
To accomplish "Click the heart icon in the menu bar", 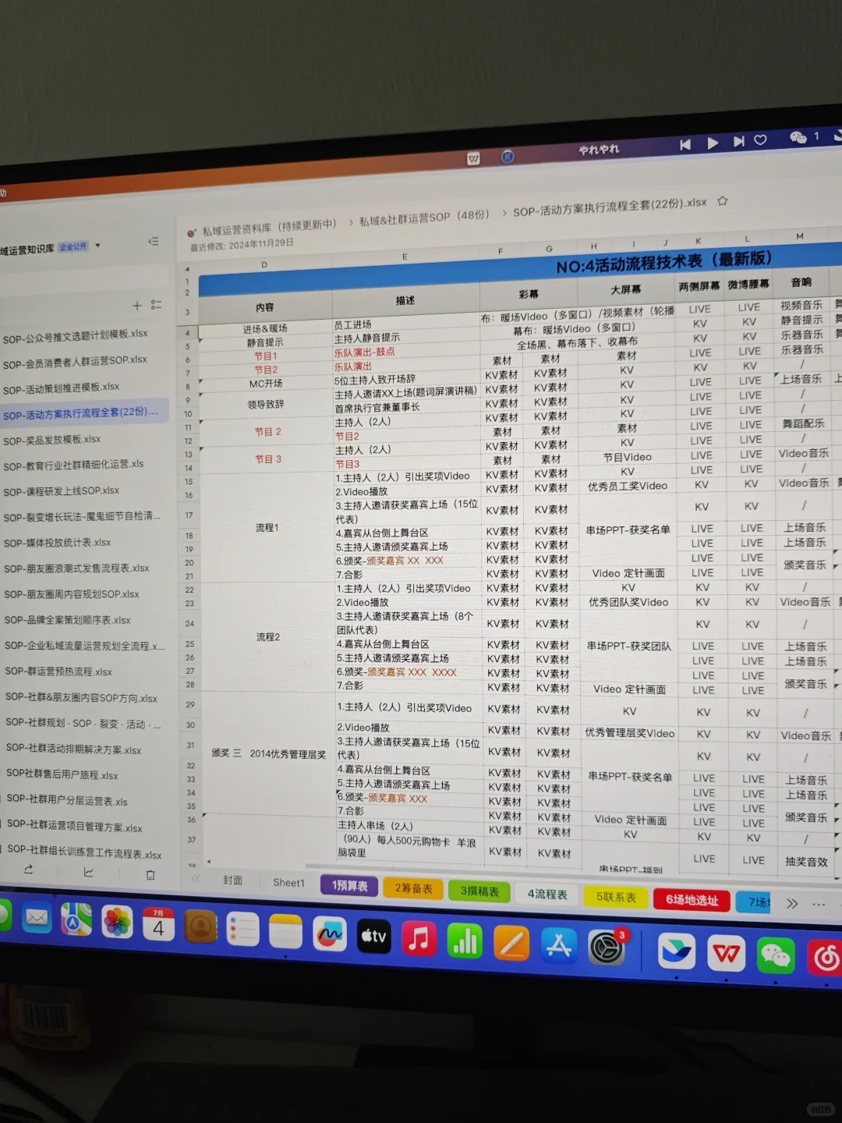I will (760, 140).
